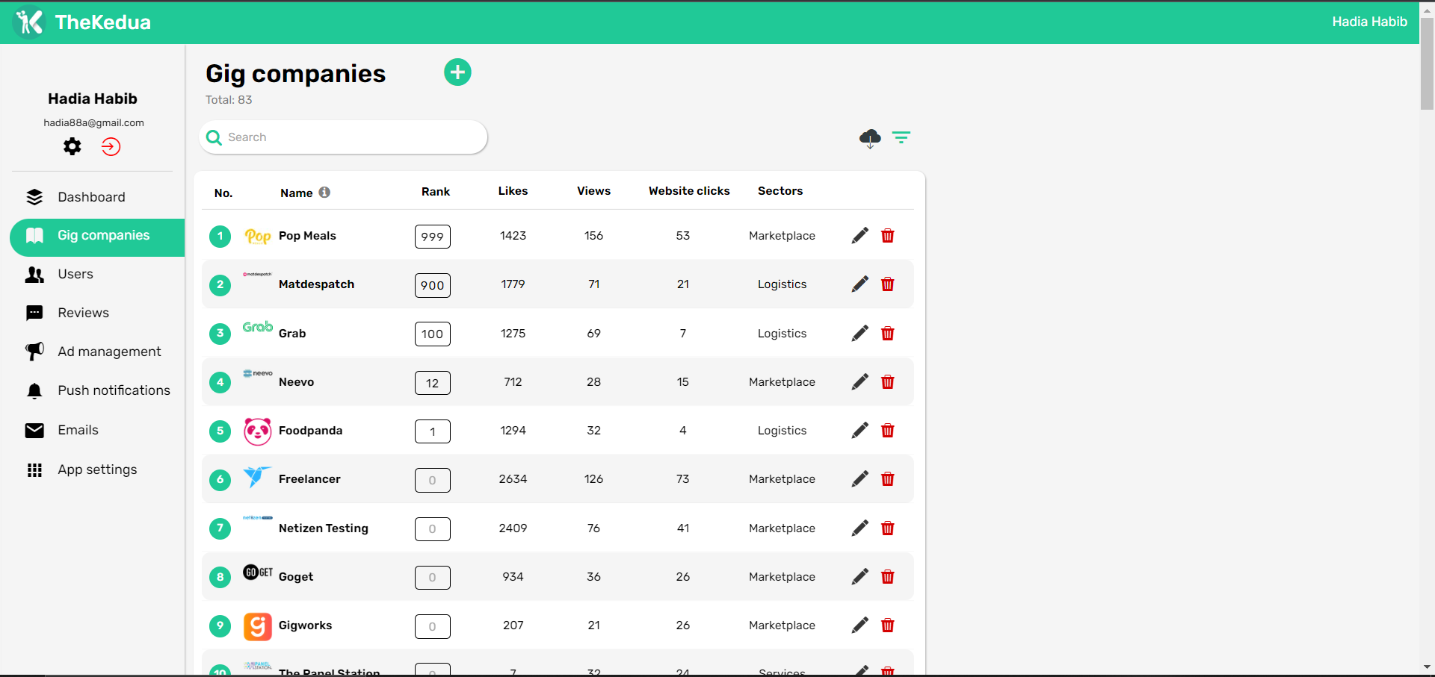Delete the Foodpanda company
This screenshot has width=1435, height=677.
tap(888, 430)
